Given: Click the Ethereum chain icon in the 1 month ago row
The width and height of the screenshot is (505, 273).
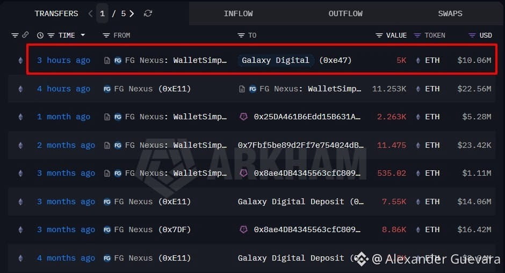Looking at the screenshot, I should point(20,117).
